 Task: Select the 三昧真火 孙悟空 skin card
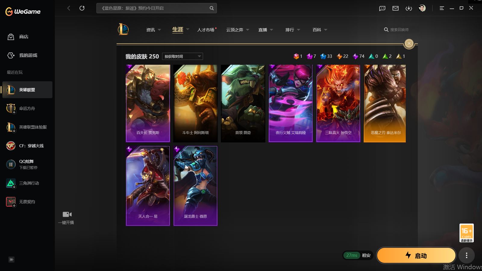pos(338,103)
